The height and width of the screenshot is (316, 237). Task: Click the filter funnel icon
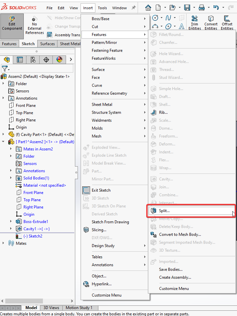pos(5,69)
